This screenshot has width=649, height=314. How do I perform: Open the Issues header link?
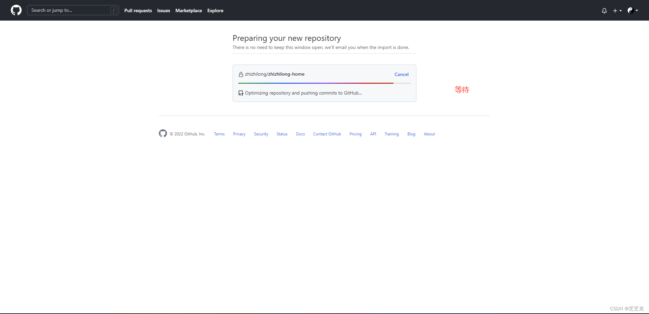click(164, 10)
